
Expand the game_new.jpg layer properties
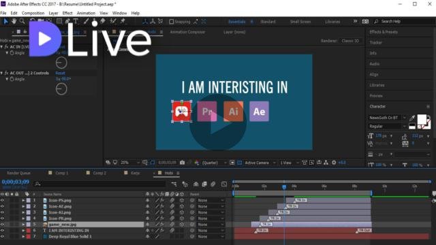tap(23, 225)
